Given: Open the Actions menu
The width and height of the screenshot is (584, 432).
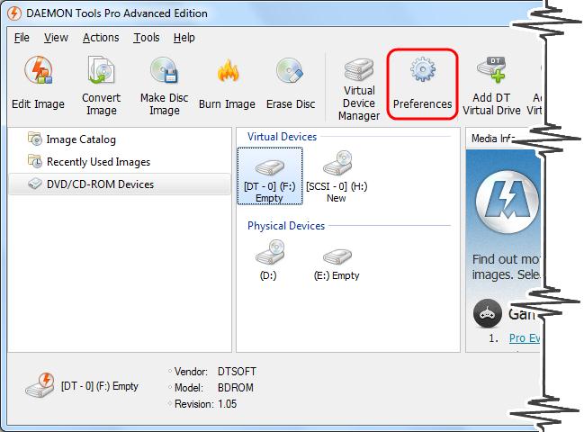Looking at the screenshot, I should pos(101,38).
